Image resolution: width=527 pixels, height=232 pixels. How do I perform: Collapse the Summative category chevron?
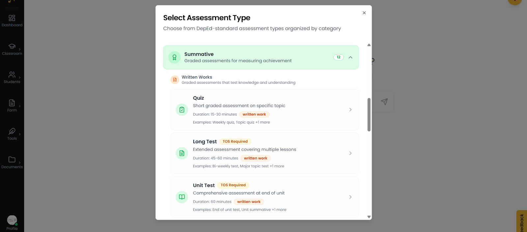(350, 57)
